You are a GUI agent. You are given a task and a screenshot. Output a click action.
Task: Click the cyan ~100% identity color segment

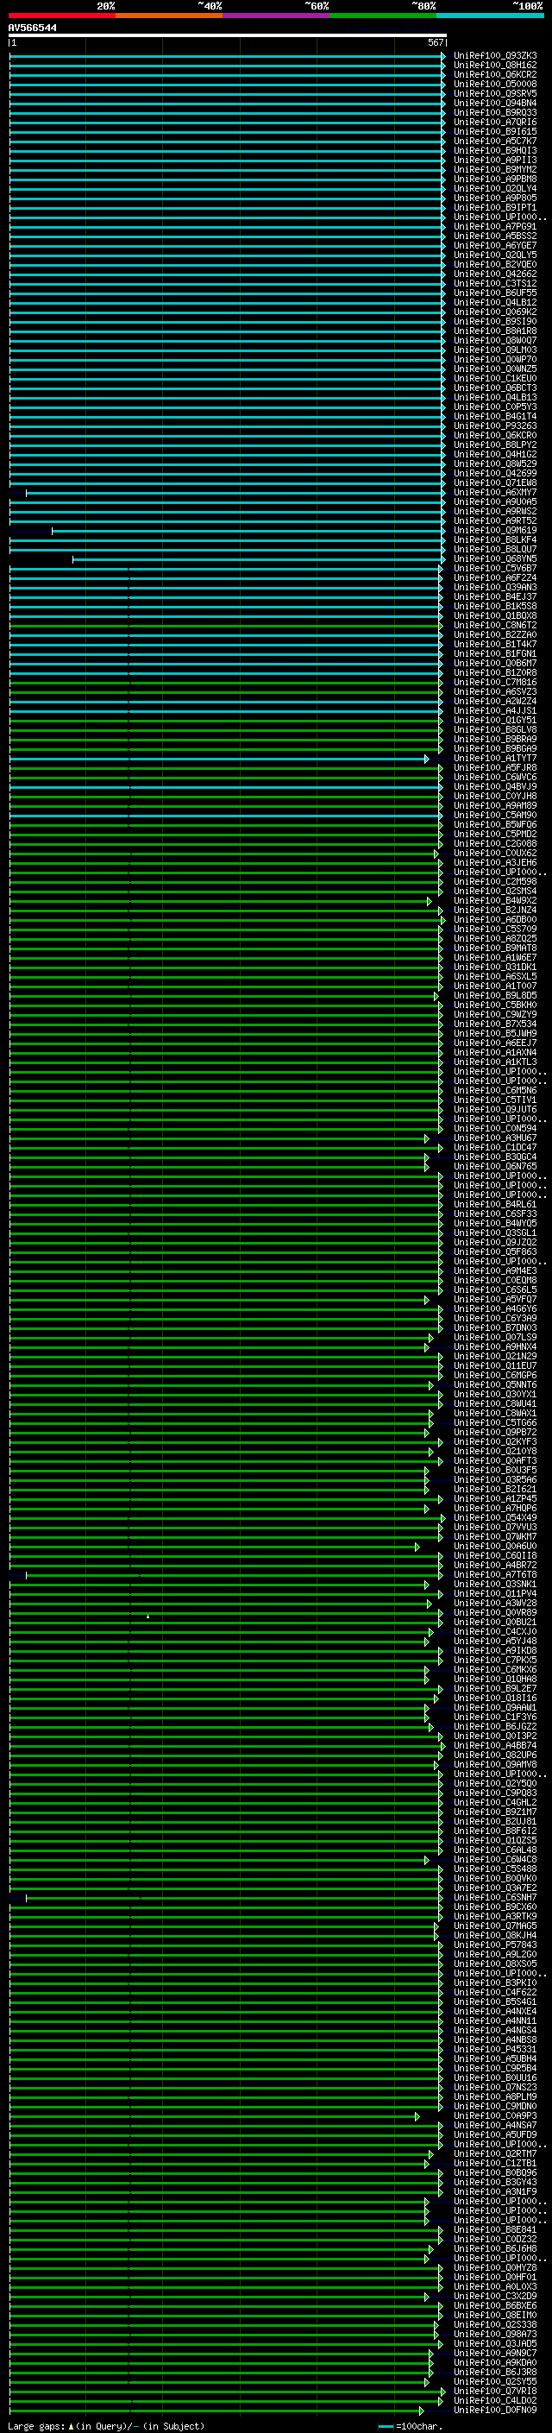click(x=490, y=16)
